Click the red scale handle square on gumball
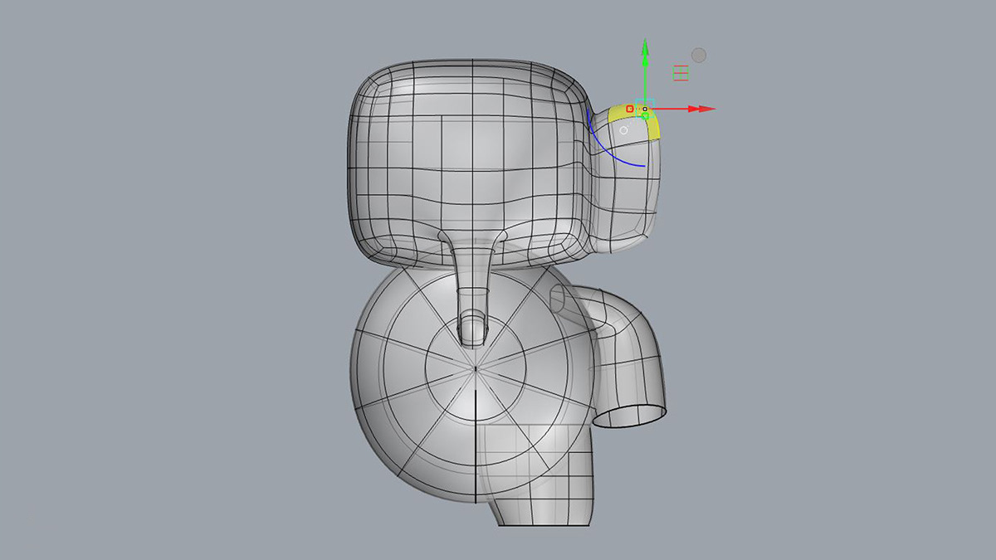Screen dimensions: 996x560 pos(630,109)
